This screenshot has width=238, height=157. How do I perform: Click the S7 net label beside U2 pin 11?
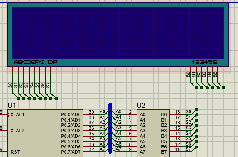tap(188, 149)
